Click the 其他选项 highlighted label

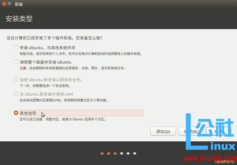81,113
